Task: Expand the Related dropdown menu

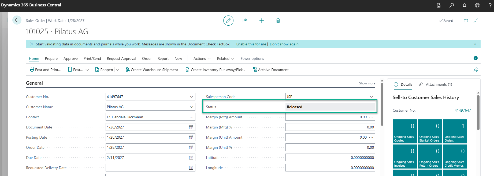Action: pos(226,58)
